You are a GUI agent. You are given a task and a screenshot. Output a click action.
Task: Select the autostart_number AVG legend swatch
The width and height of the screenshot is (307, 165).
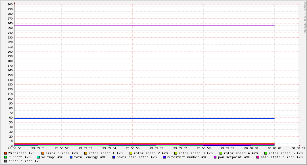(x=164, y=157)
